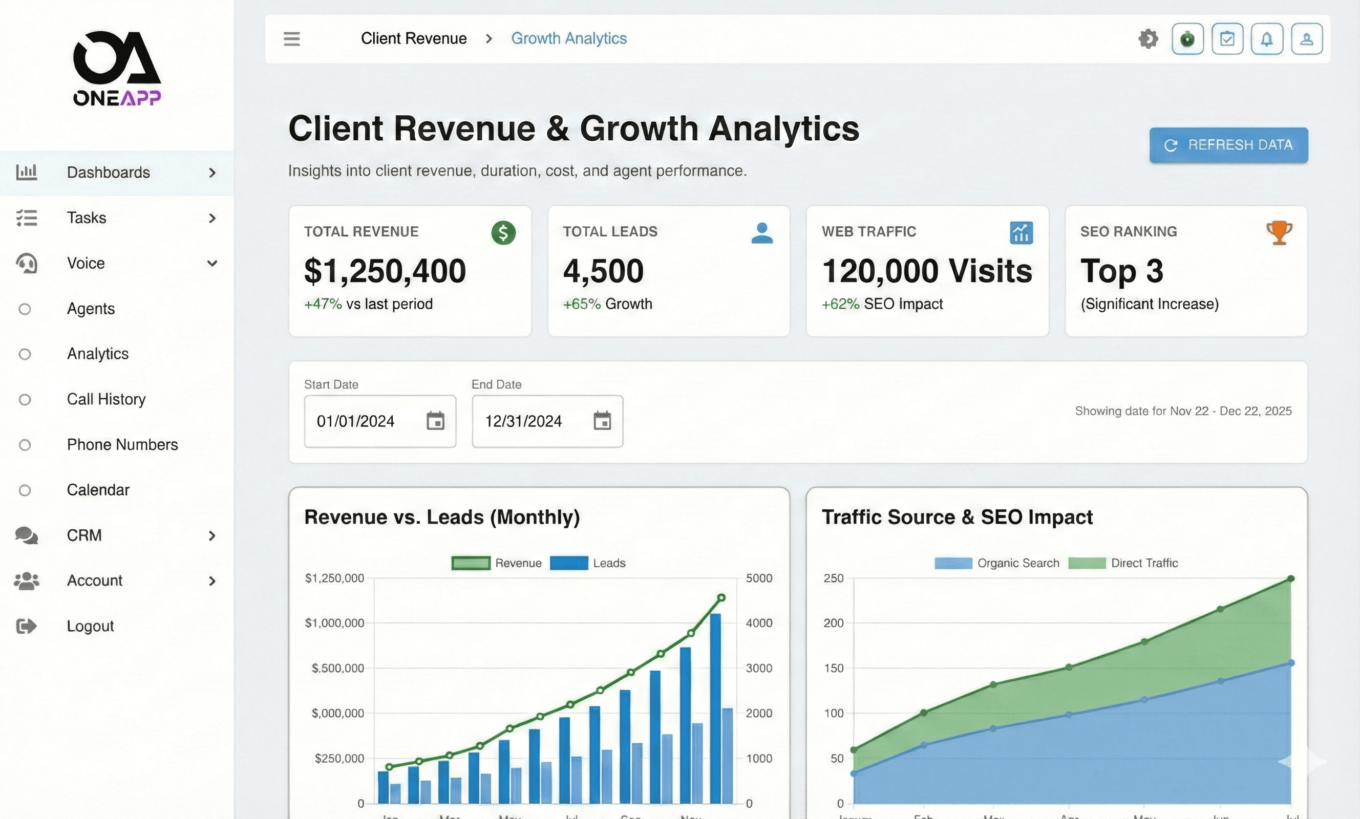The image size is (1360, 819).
Task: Toggle the Call History option
Action: [x=24, y=400]
